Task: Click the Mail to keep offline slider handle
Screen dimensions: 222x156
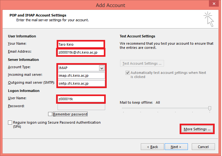Action: [x=210, y=108]
